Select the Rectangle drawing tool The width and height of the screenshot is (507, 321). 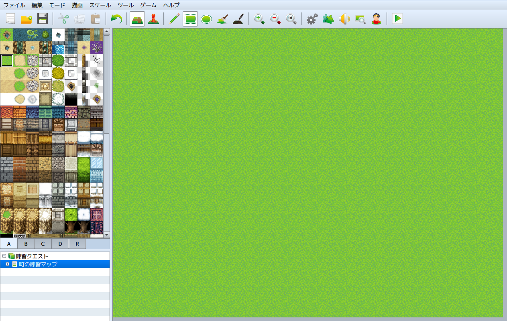coord(190,19)
